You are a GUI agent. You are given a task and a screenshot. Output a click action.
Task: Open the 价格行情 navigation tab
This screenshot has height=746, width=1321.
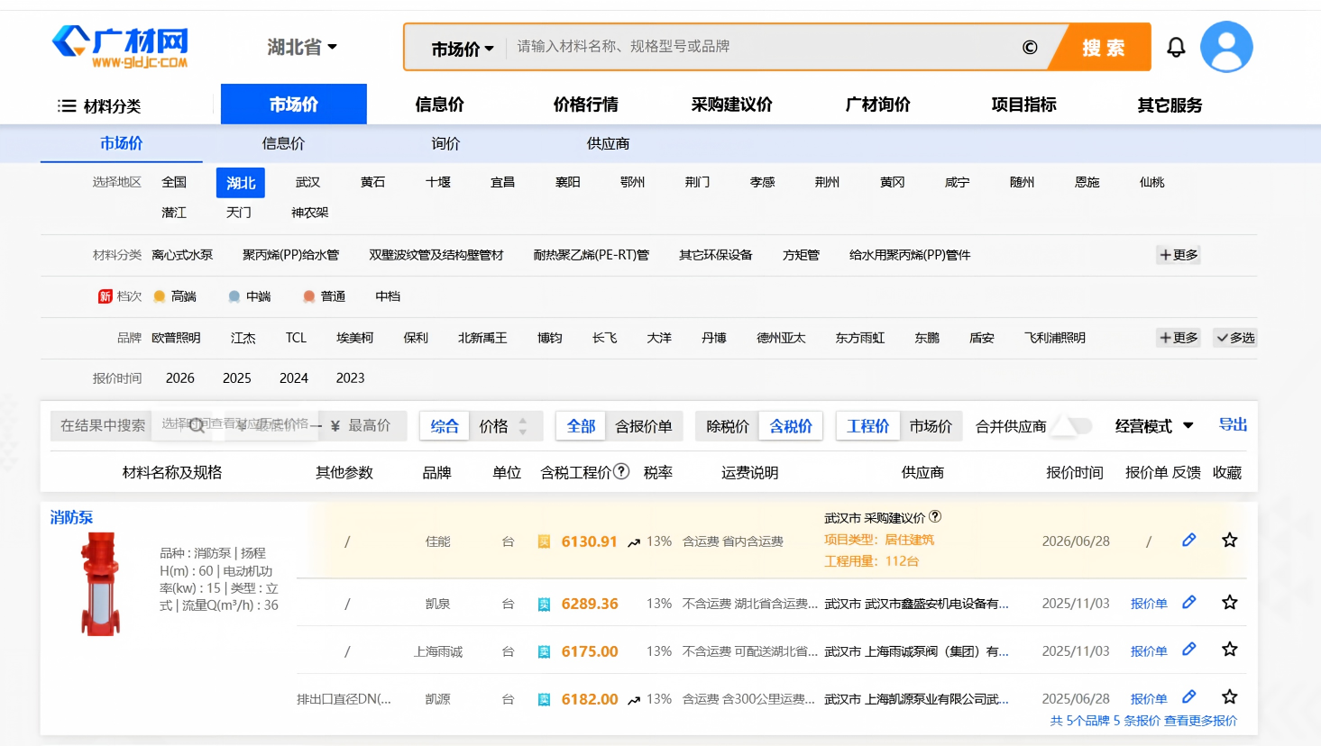point(586,105)
